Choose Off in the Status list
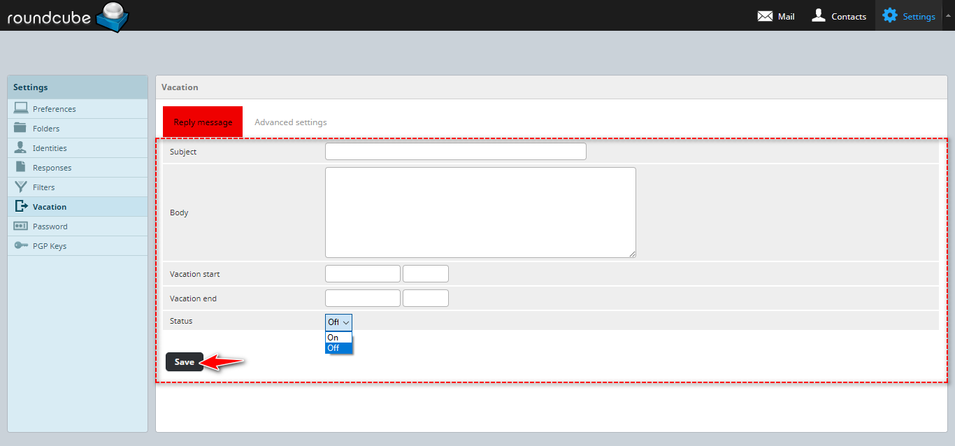Image resolution: width=955 pixels, height=446 pixels. (339, 347)
